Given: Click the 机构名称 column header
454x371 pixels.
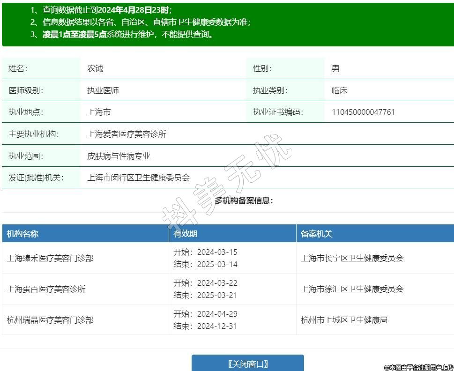Looking at the screenshot, I should pyautogui.click(x=22, y=234).
